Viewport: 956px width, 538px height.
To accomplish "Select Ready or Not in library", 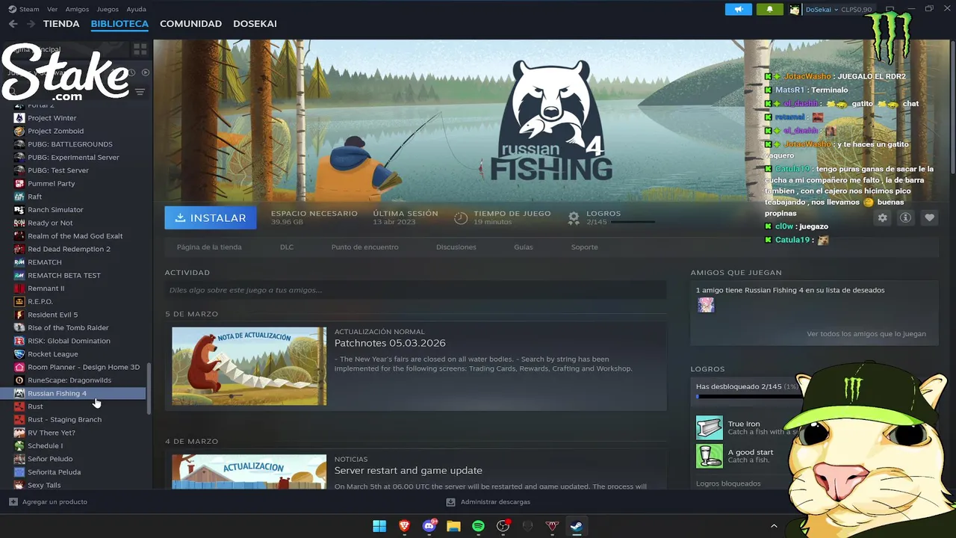I will (50, 223).
